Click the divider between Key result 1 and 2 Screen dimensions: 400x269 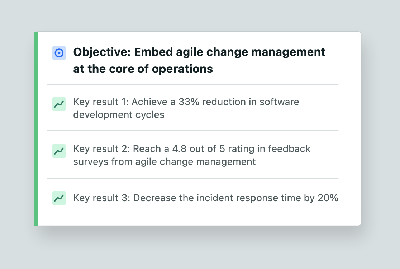coord(192,131)
